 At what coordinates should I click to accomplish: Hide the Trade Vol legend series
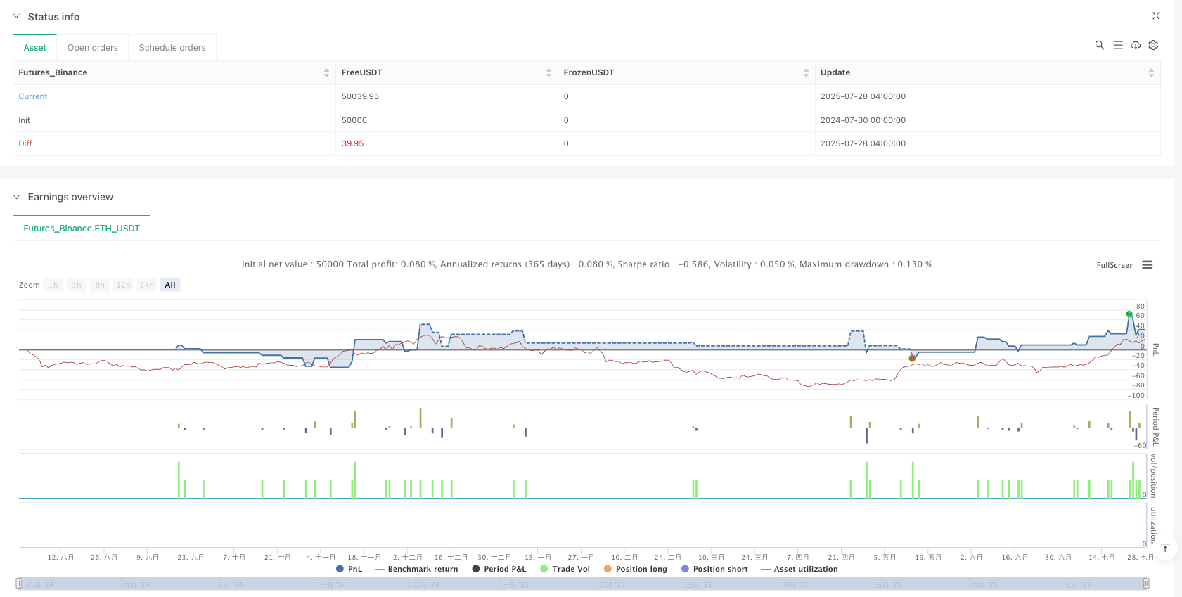(565, 569)
